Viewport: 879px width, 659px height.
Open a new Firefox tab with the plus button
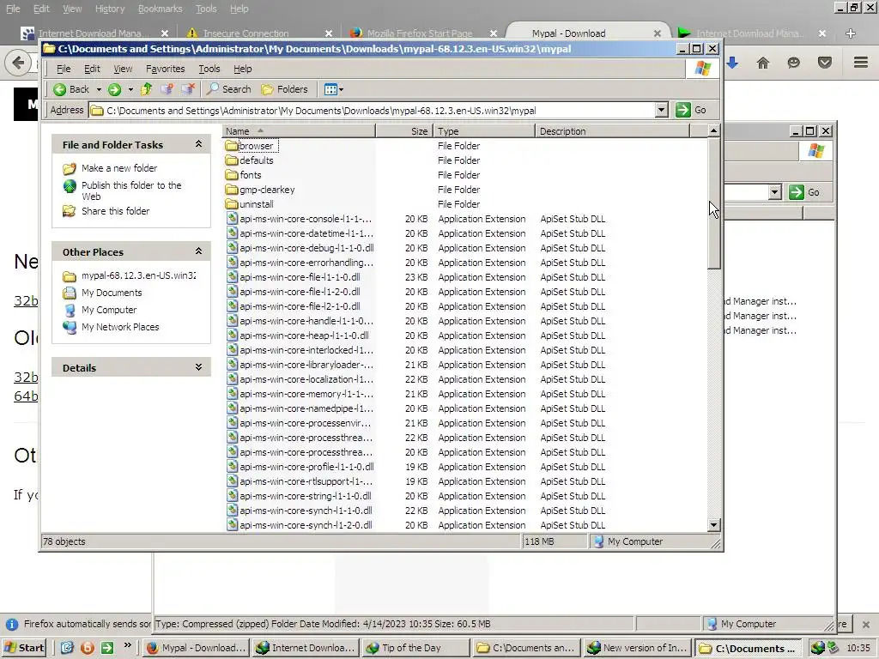(x=851, y=33)
